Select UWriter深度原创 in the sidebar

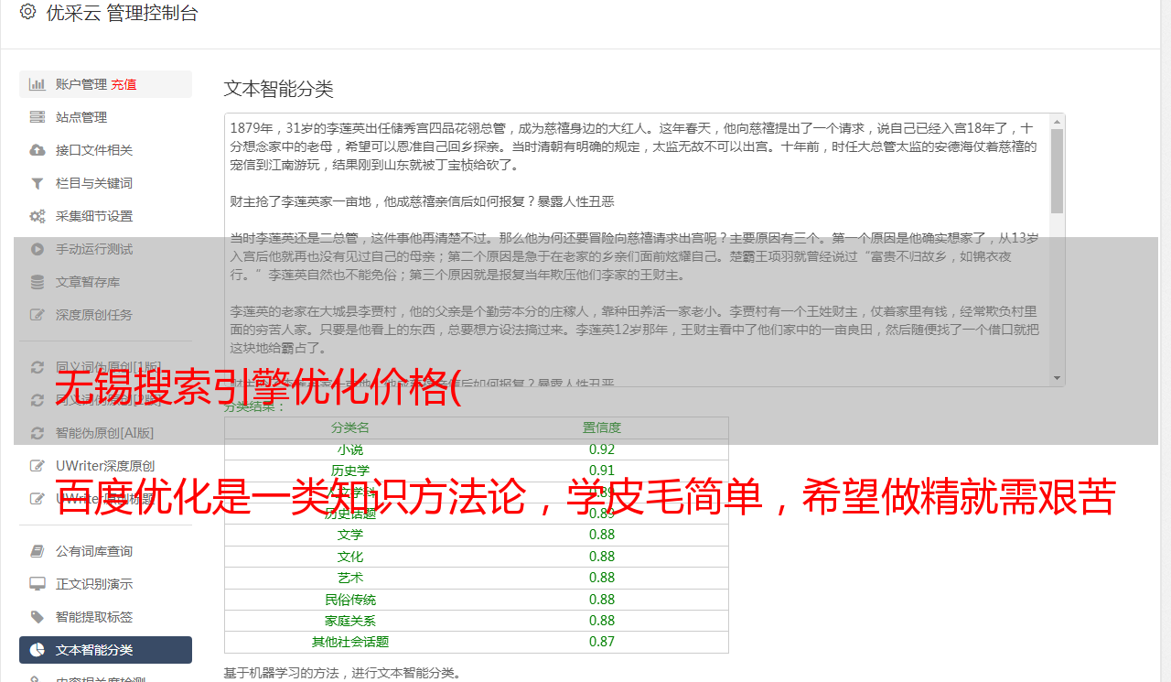pyautogui.click(x=105, y=466)
